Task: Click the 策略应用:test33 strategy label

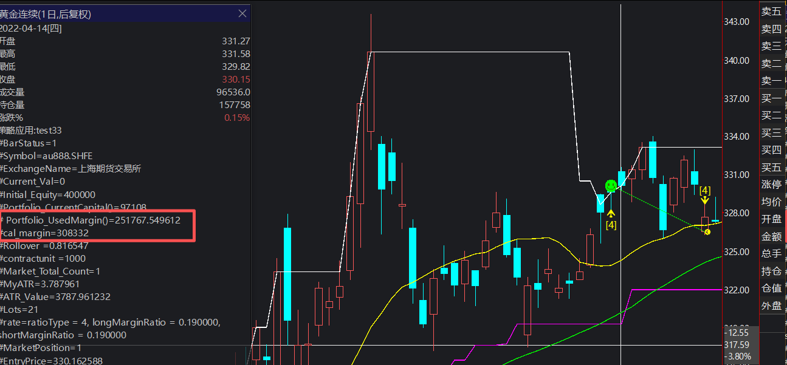Action: (x=31, y=130)
